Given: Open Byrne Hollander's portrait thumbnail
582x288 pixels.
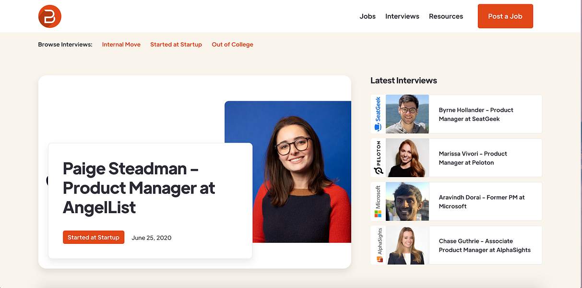Looking at the screenshot, I should (x=407, y=114).
